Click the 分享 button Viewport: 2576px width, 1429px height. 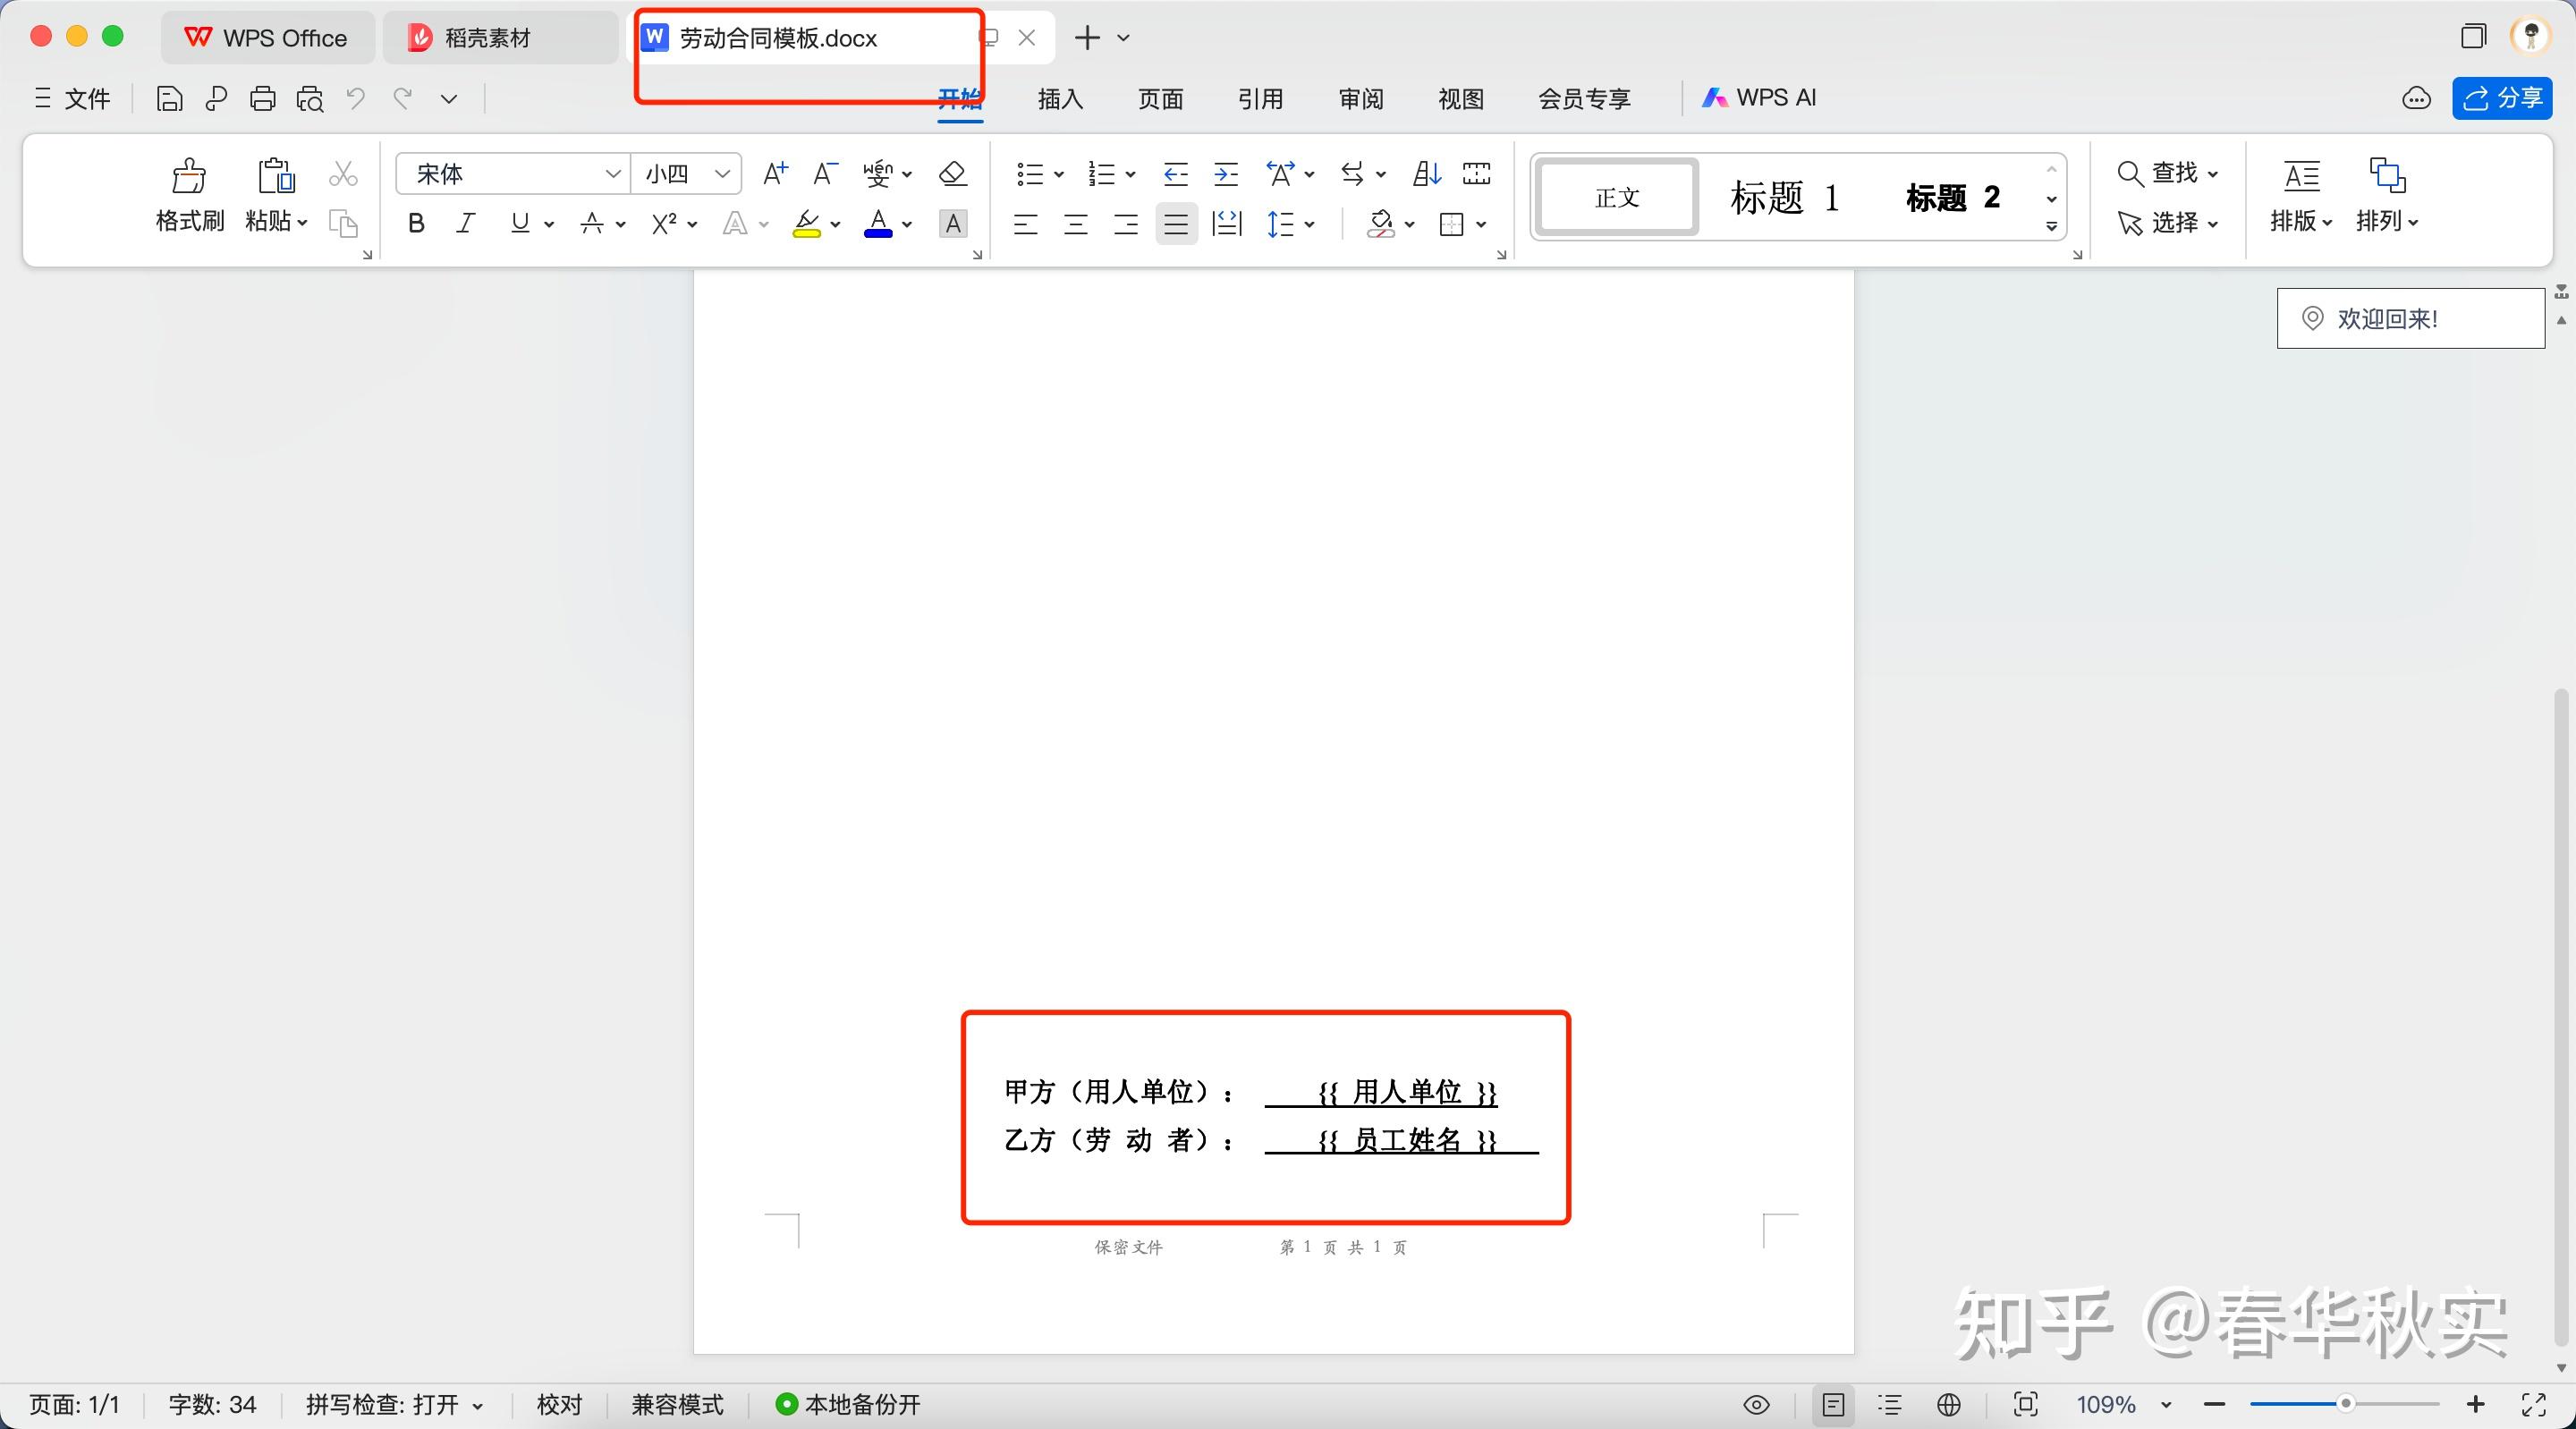click(x=2500, y=98)
